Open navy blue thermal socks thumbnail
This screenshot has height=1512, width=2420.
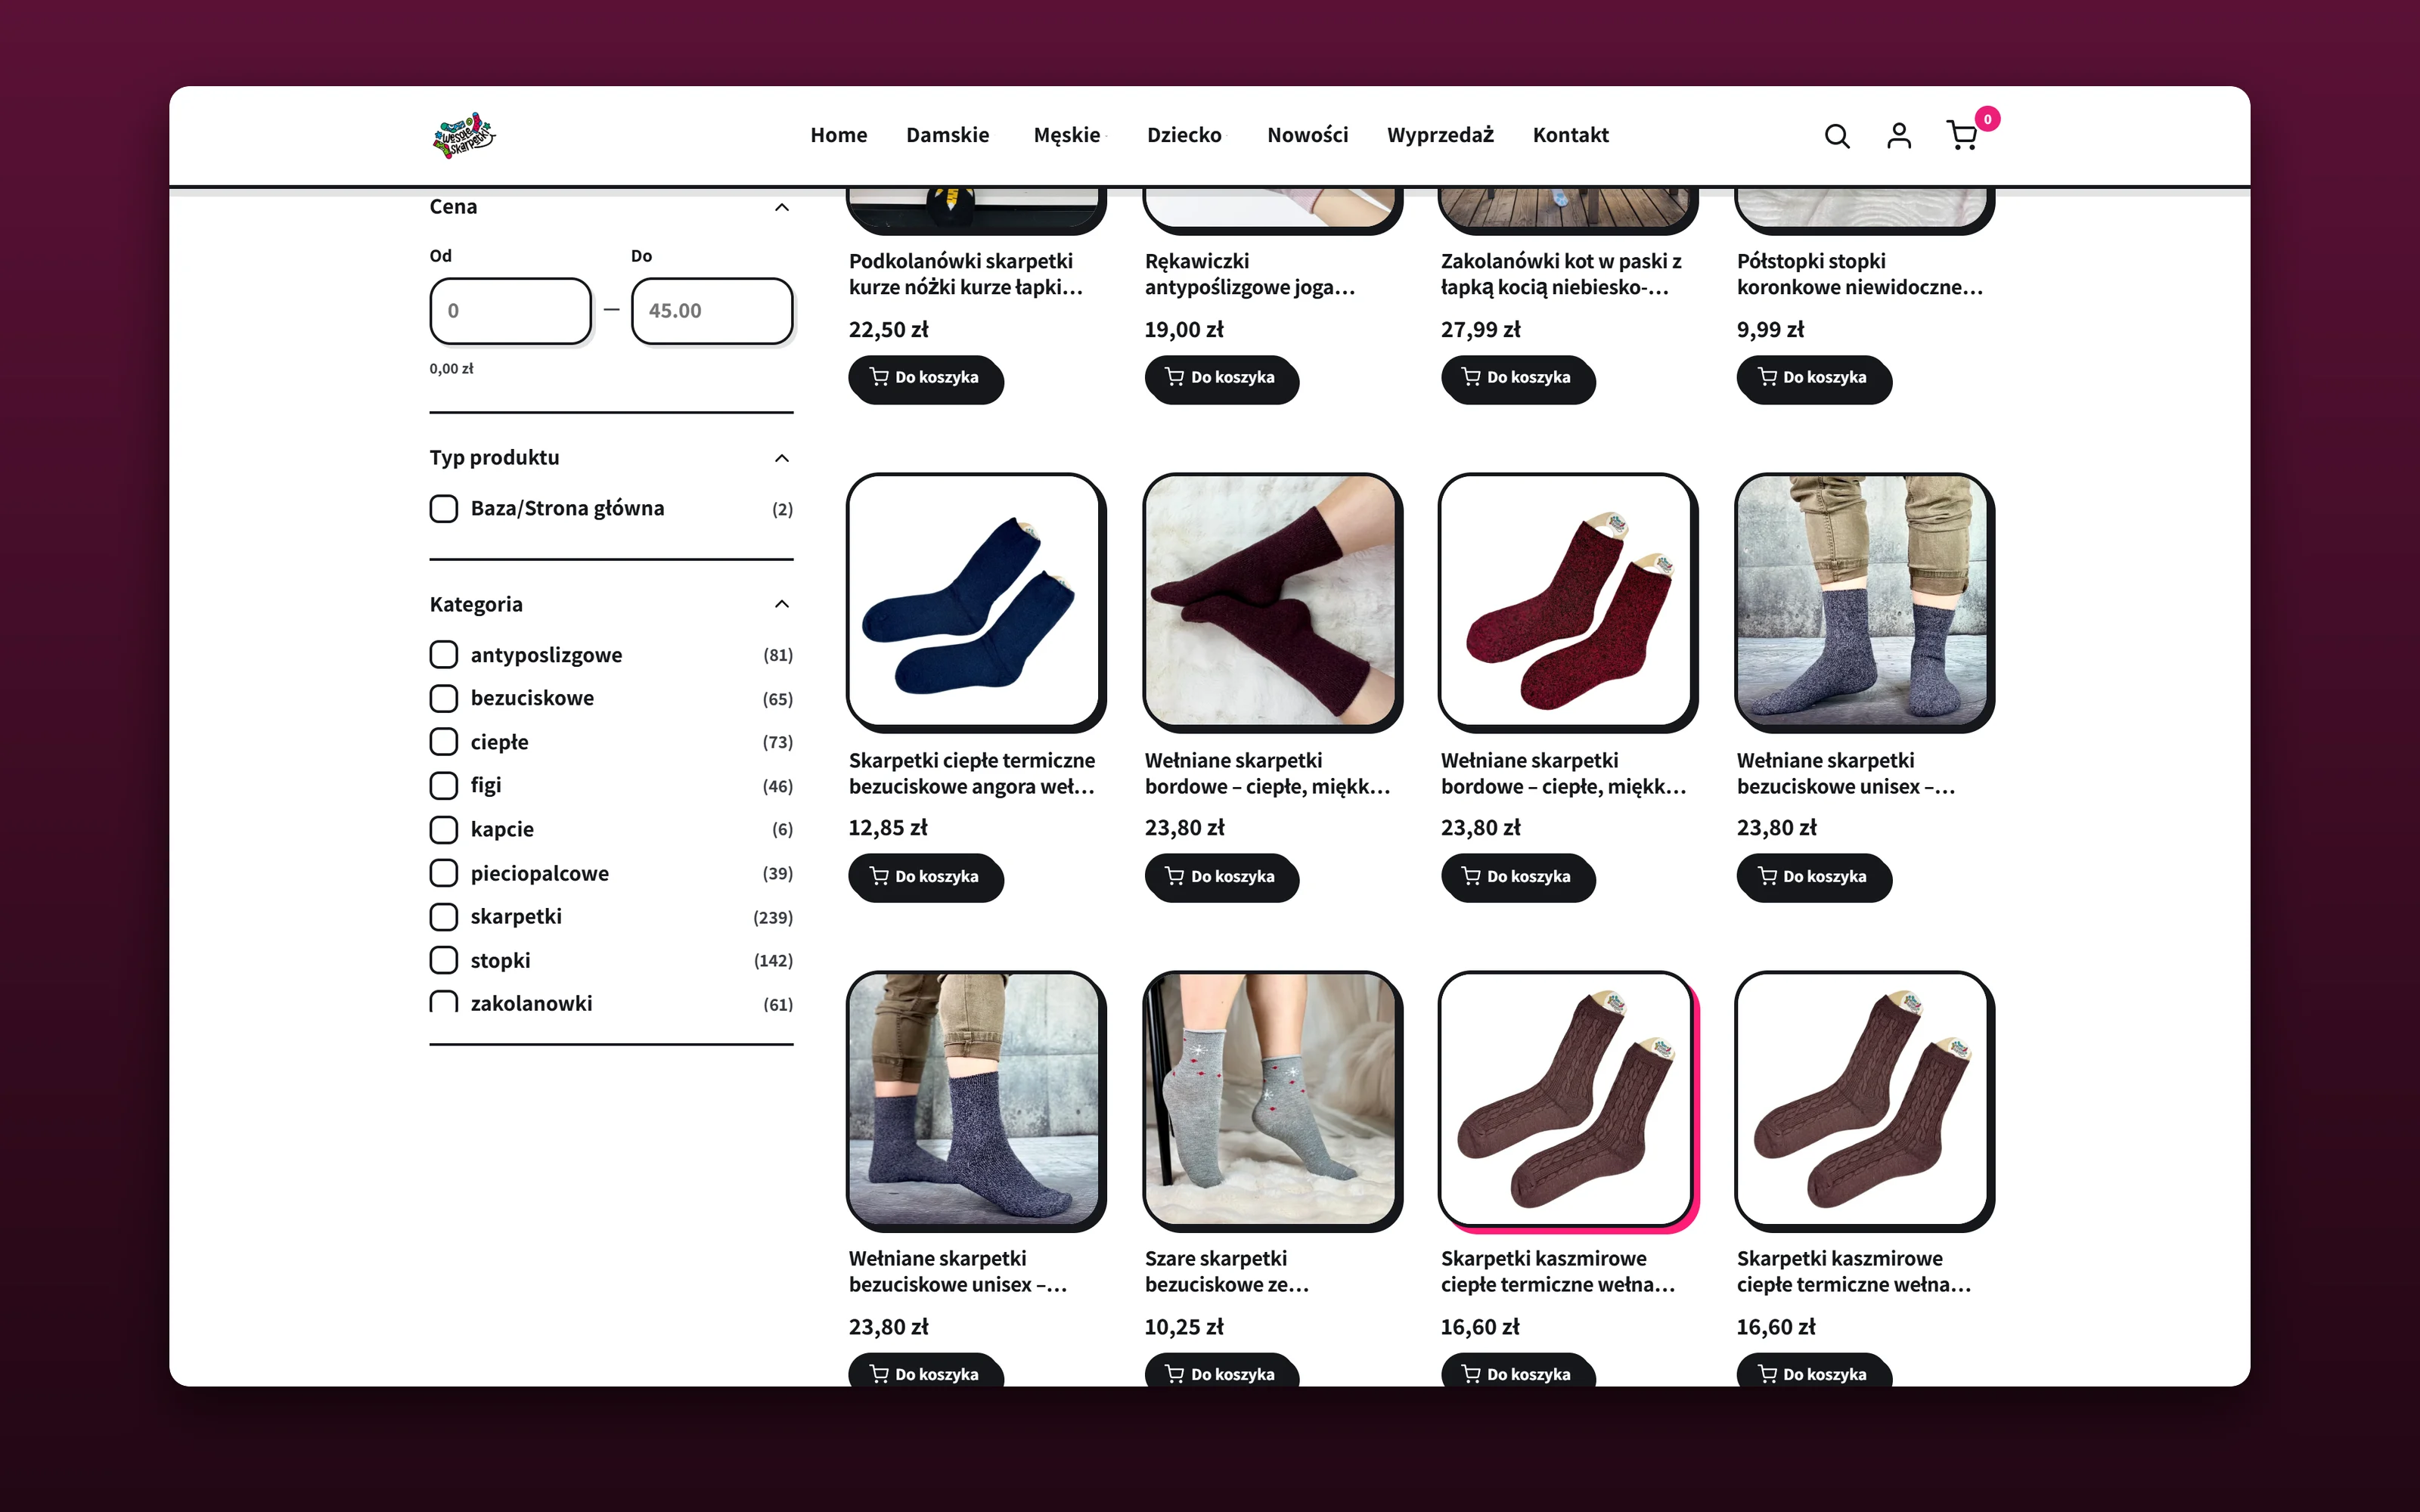coord(975,601)
